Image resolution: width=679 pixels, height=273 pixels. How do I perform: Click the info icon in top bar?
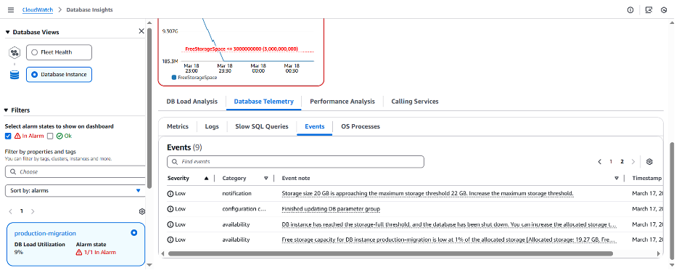[x=630, y=10]
